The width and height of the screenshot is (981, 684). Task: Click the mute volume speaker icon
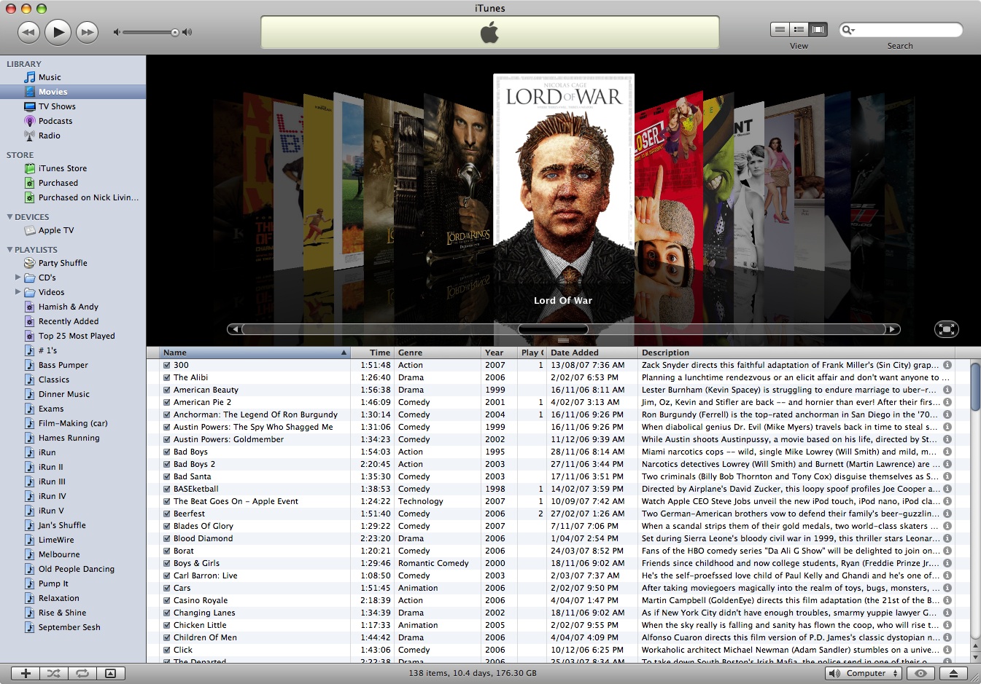coord(117,32)
